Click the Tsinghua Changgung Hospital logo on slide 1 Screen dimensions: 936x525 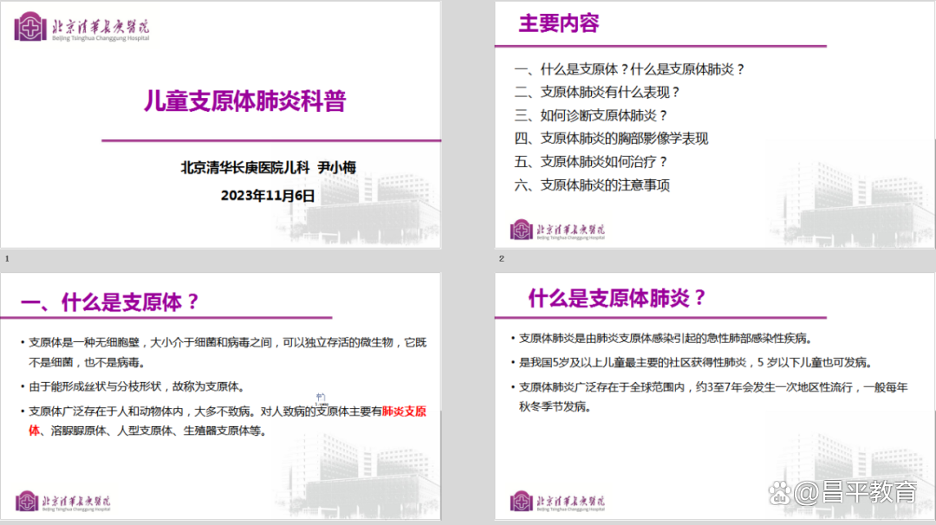tap(82, 26)
